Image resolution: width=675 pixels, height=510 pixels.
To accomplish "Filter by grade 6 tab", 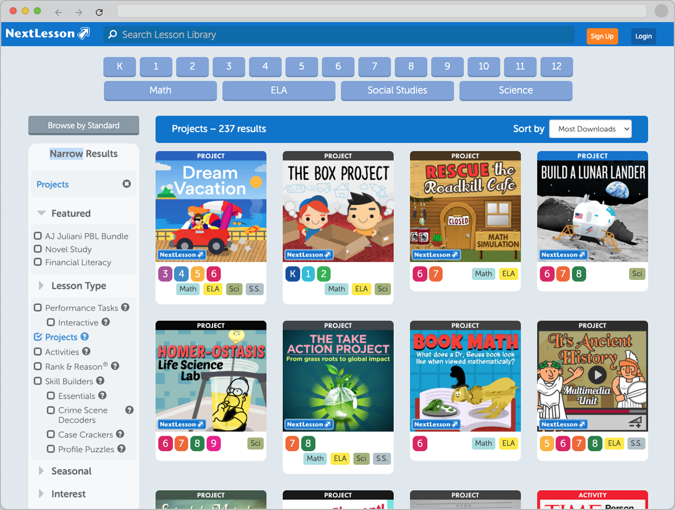I will pyautogui.click(x=338, y=66).
